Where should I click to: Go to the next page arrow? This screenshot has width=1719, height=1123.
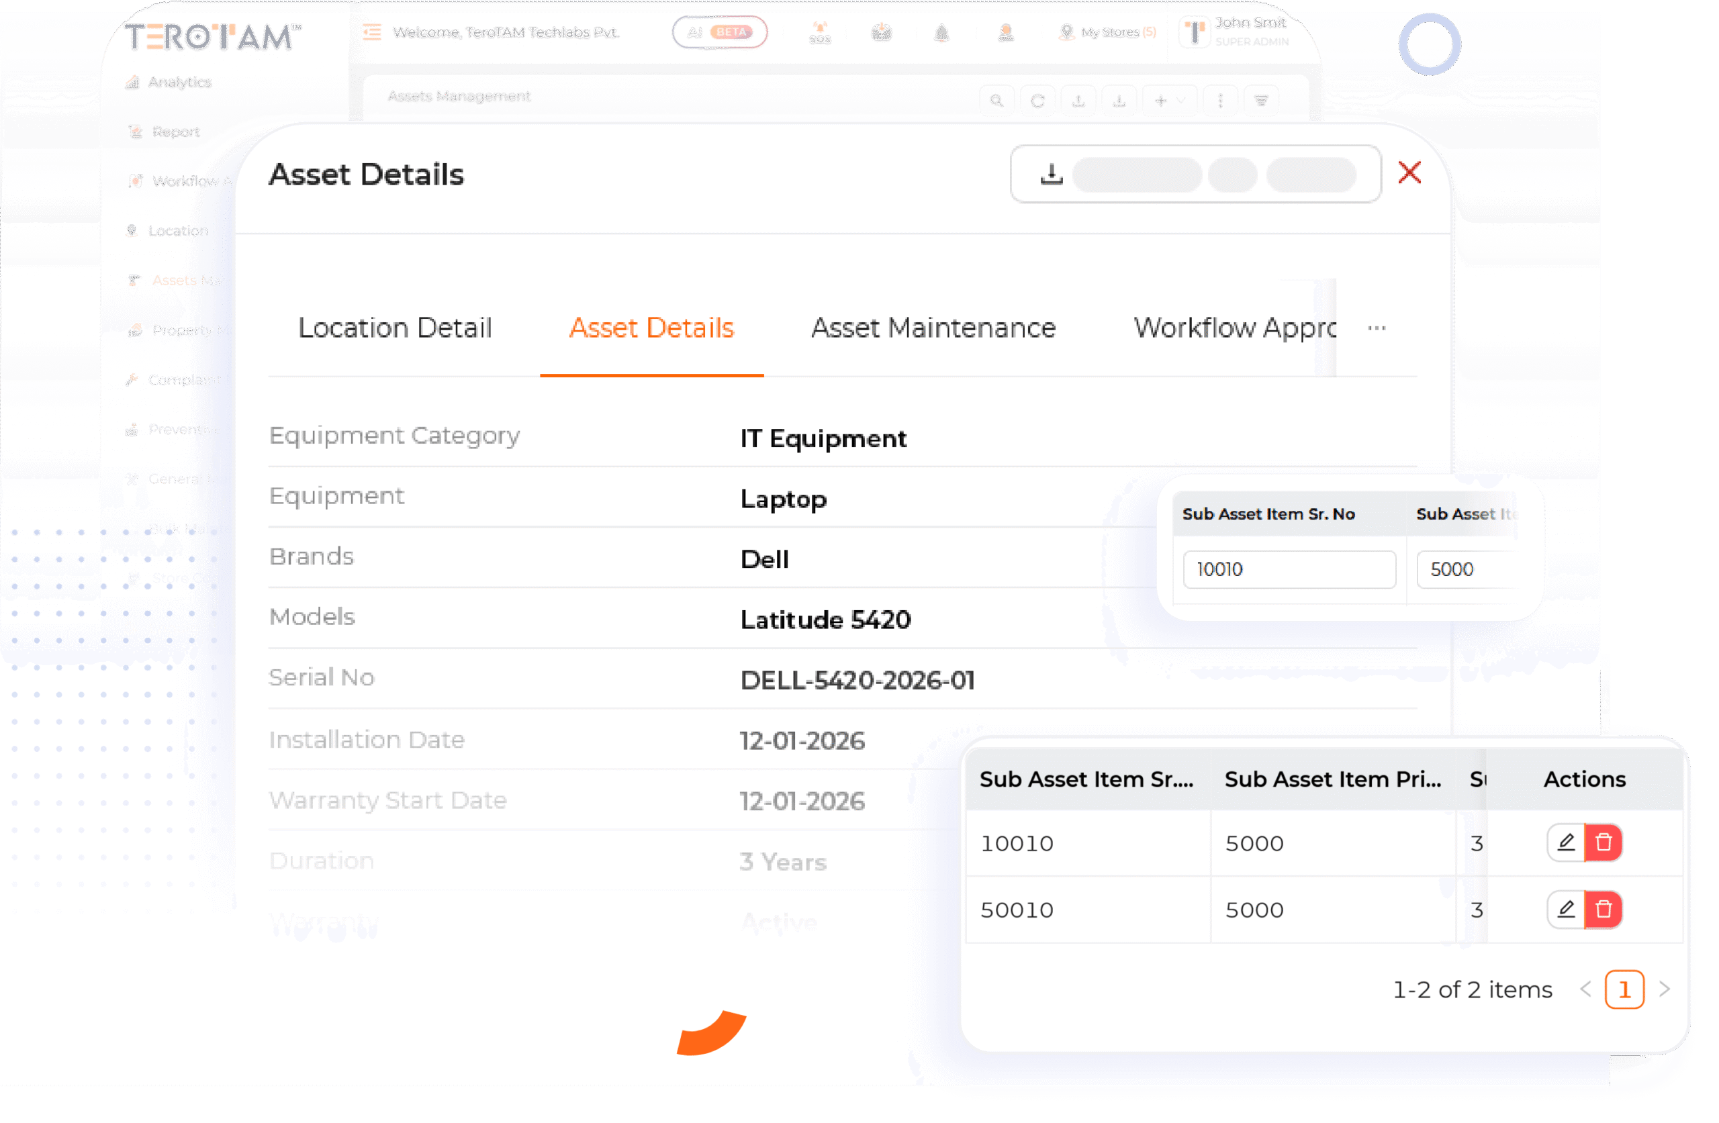(x=1664, y=989)
